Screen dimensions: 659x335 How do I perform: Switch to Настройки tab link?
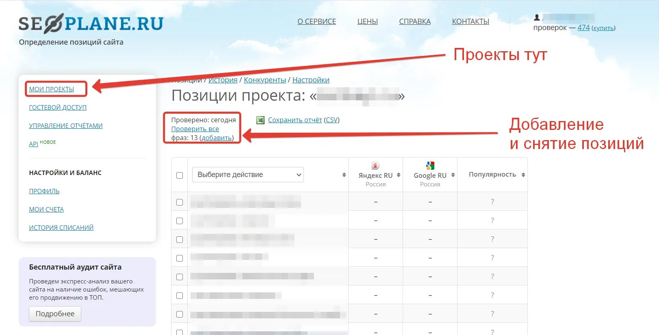(x=311, y=80)
